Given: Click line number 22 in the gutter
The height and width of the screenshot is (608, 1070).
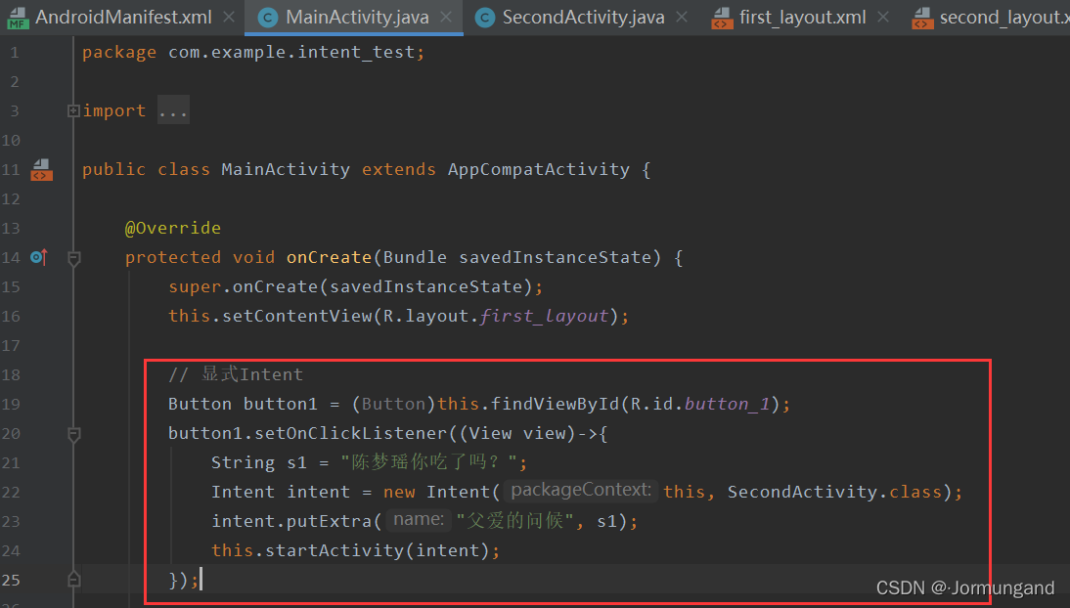Looking at the screenshot, I should click(x=10, y=492).
